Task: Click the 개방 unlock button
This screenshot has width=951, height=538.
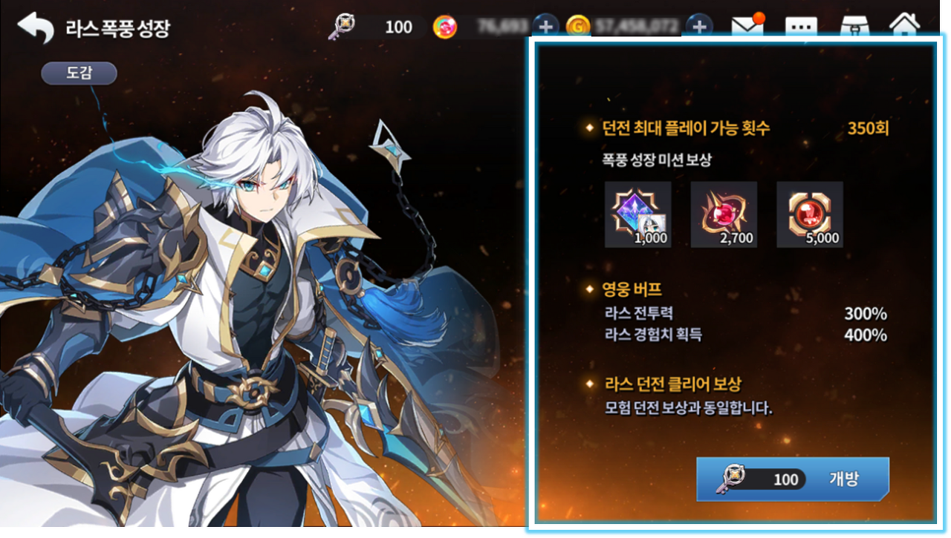Action: pyautogui.click(x=793, y=479)
